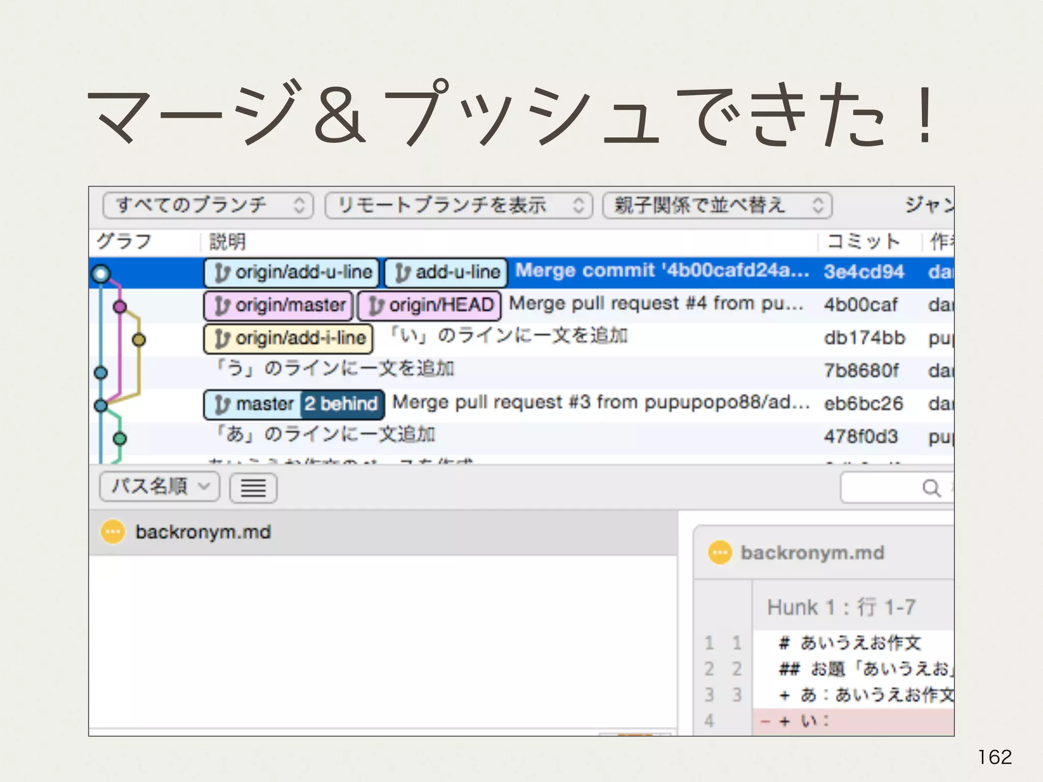
Task: Open the 親子関係で並べ替え dropdown
Action: click(x=717, y=205)
